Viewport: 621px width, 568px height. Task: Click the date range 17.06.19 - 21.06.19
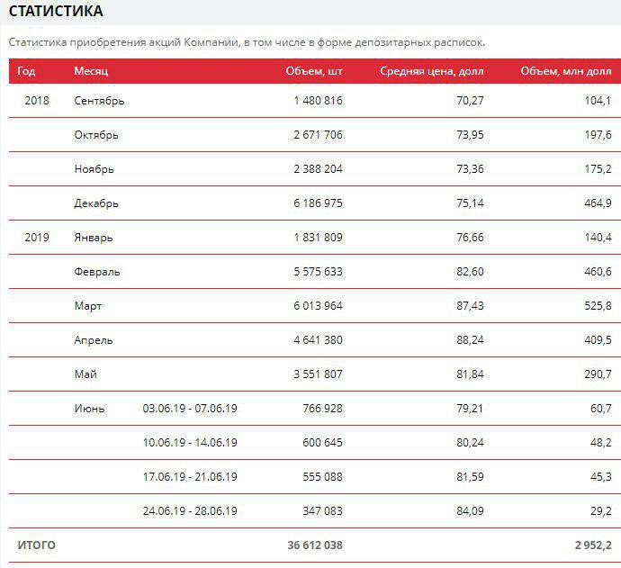[190, 477]
